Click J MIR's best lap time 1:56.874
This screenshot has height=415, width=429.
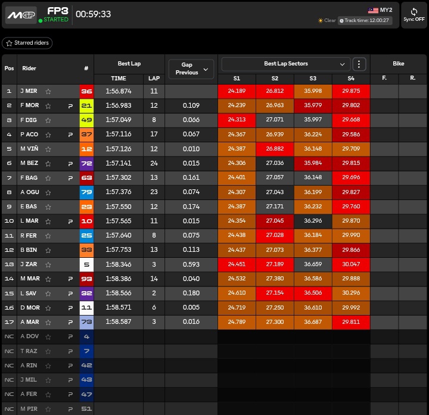click(119, 92)
